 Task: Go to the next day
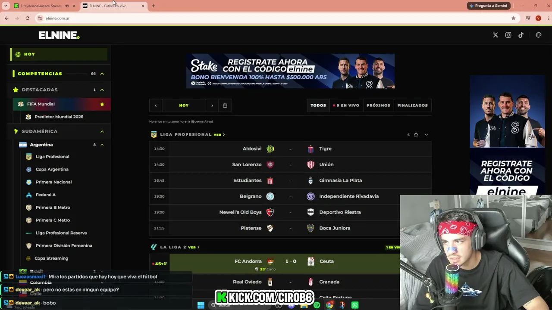pyautogui.click(x=212, y=105)
